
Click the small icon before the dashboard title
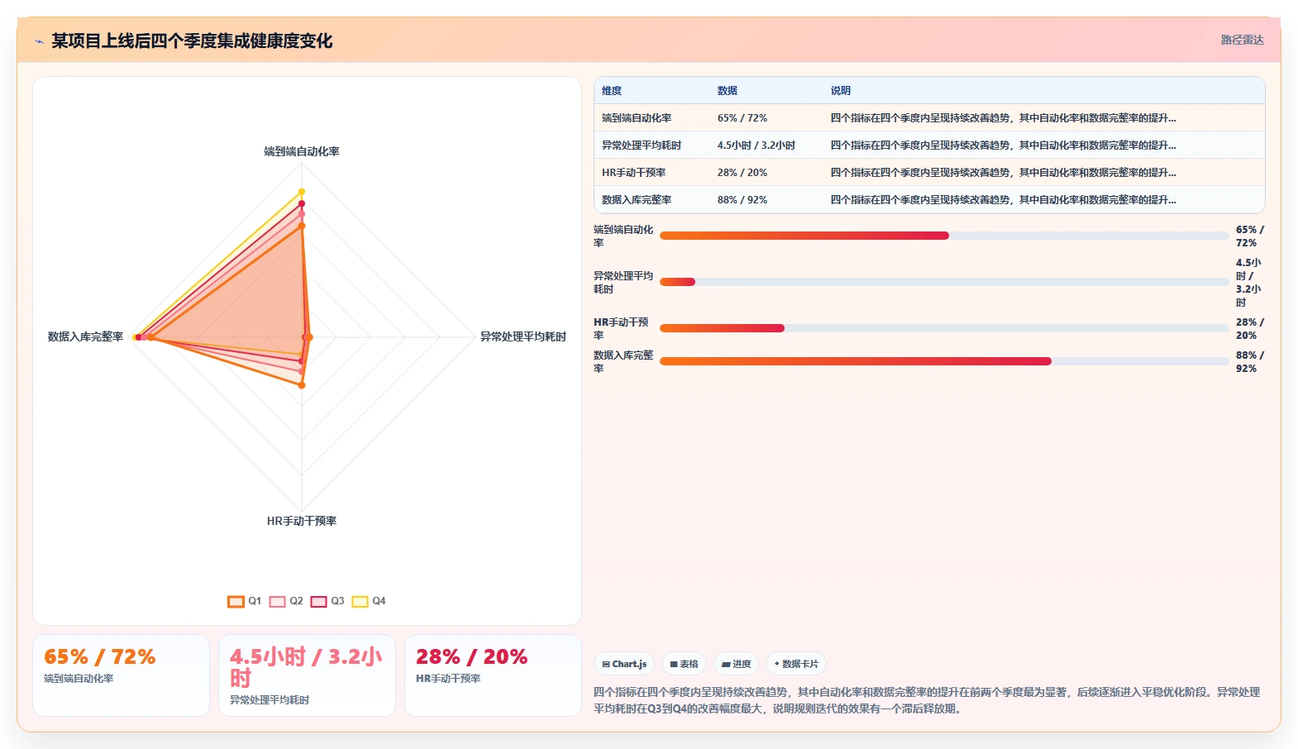(39, 41)
